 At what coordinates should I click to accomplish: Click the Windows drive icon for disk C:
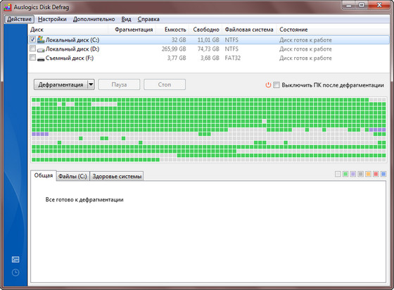click(x=41, y=39)
